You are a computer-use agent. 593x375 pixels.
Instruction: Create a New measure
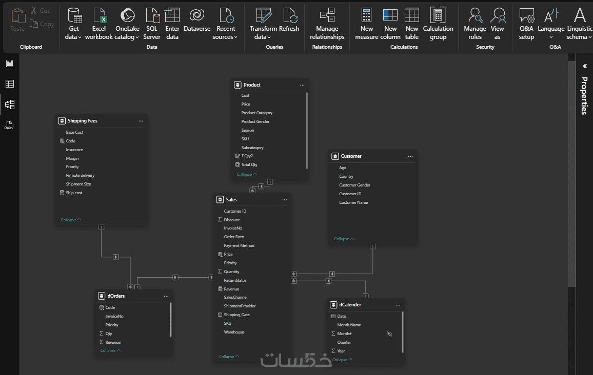point(366,24)
